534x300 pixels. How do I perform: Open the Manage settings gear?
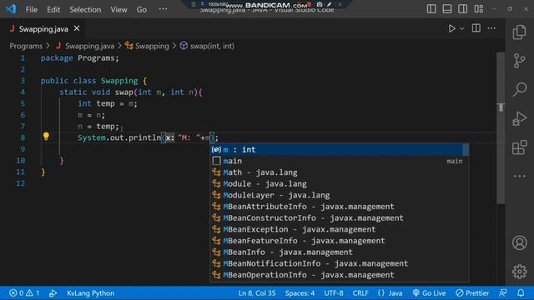point(519,271)
